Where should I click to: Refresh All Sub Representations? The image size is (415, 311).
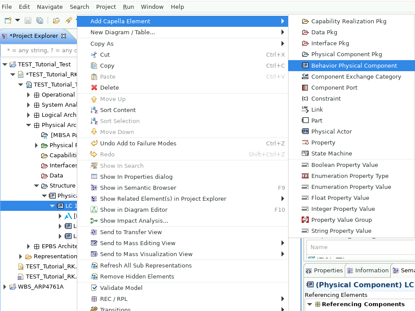click(x=183, y=265)
